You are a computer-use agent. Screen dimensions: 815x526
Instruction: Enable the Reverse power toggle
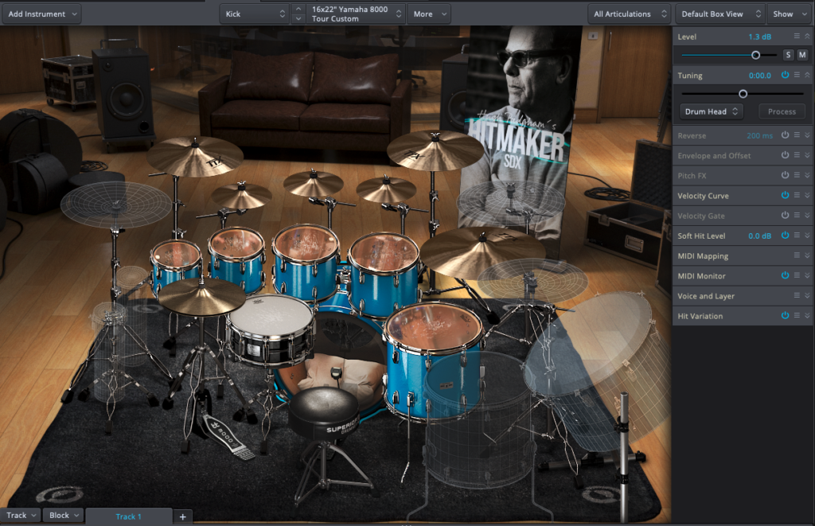[785, 135]
